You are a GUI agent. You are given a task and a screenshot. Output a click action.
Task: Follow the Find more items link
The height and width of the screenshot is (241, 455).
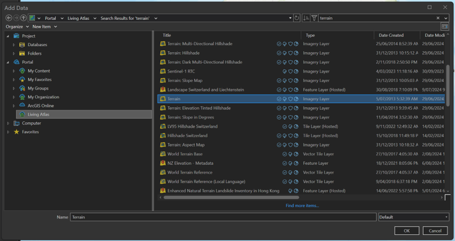click(x=302, y=206)
